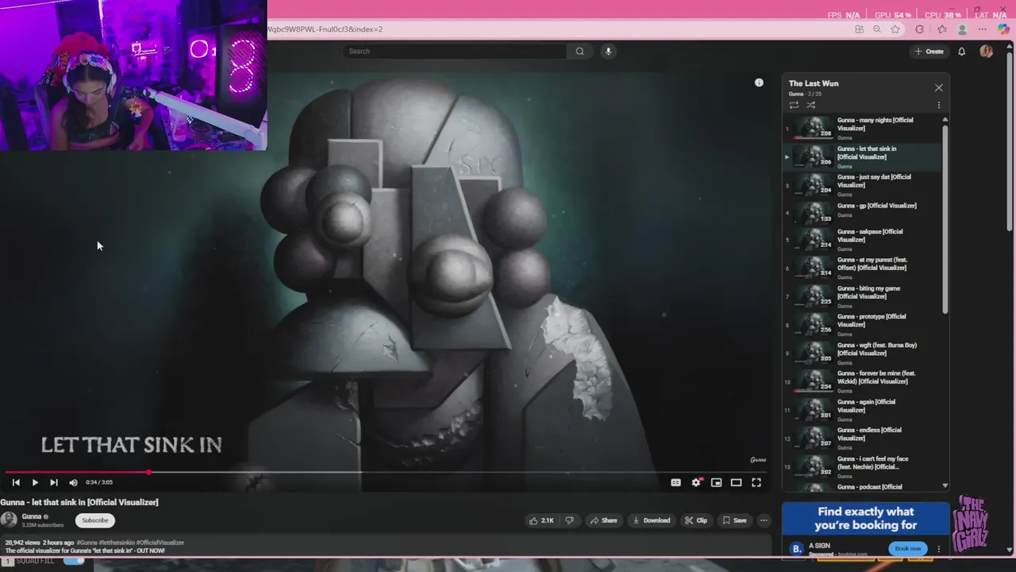Download the video
Viewport: 1016px width, 572px height.
[651, 520]
